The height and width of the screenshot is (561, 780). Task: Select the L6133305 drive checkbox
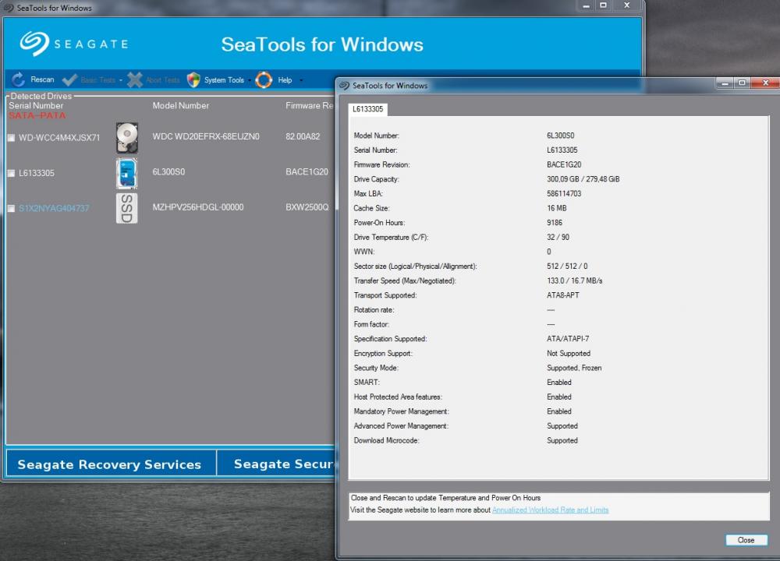coord(11,173)
